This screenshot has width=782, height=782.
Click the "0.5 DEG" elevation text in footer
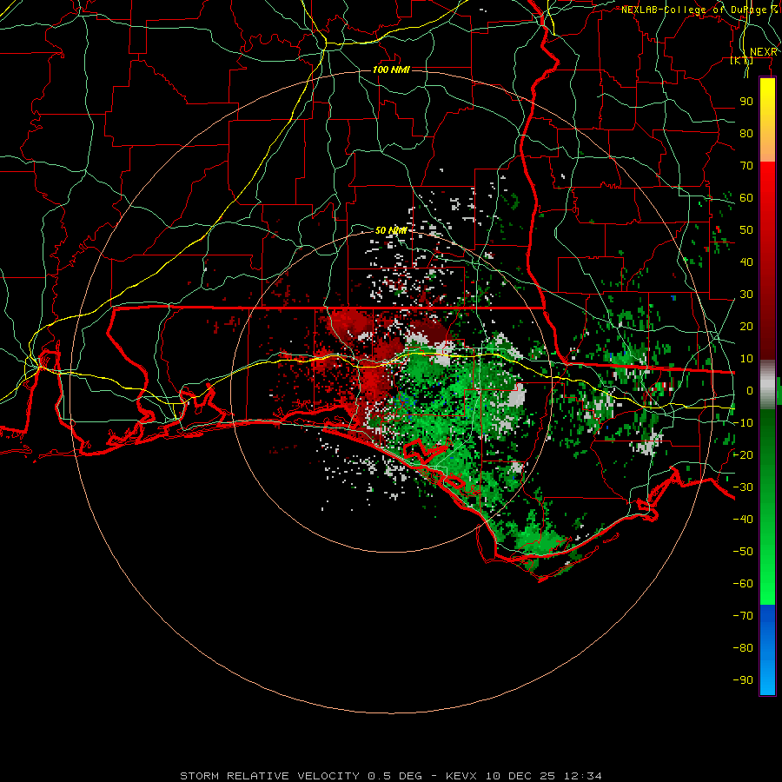coord(394,776)
